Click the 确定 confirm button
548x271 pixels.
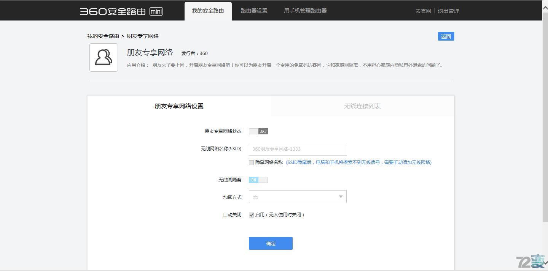(x=271, y=243)
